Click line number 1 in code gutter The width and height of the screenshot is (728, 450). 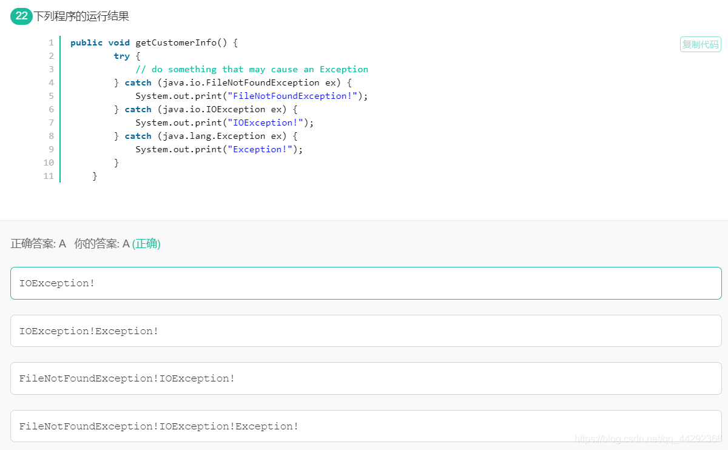(51, 42)
